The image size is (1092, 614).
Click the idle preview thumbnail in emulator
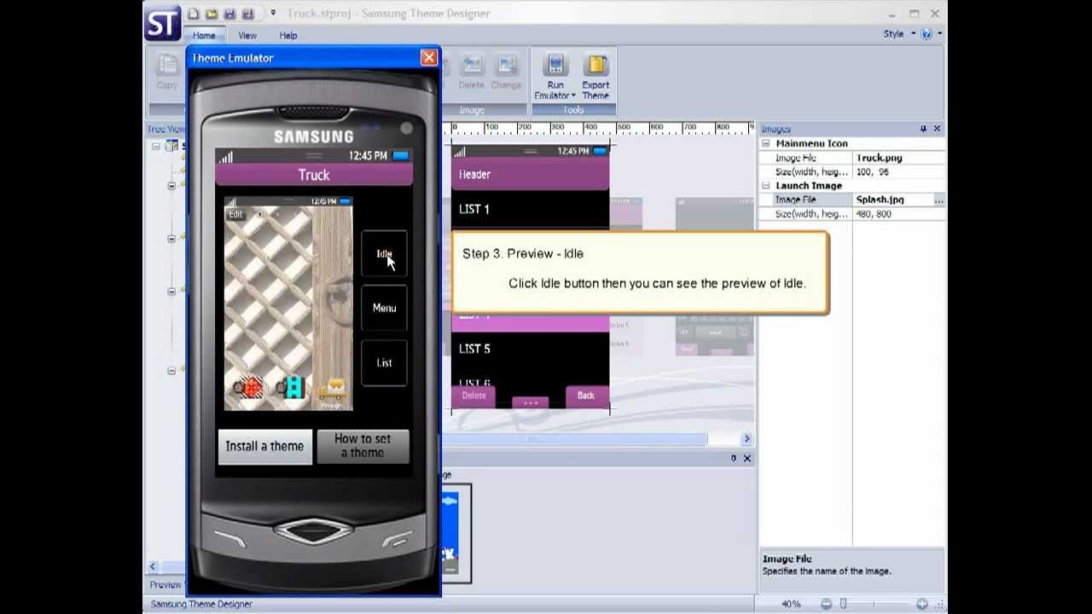[288, 303]
